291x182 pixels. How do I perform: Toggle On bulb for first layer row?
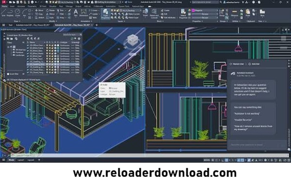click(x=47, y=45)
